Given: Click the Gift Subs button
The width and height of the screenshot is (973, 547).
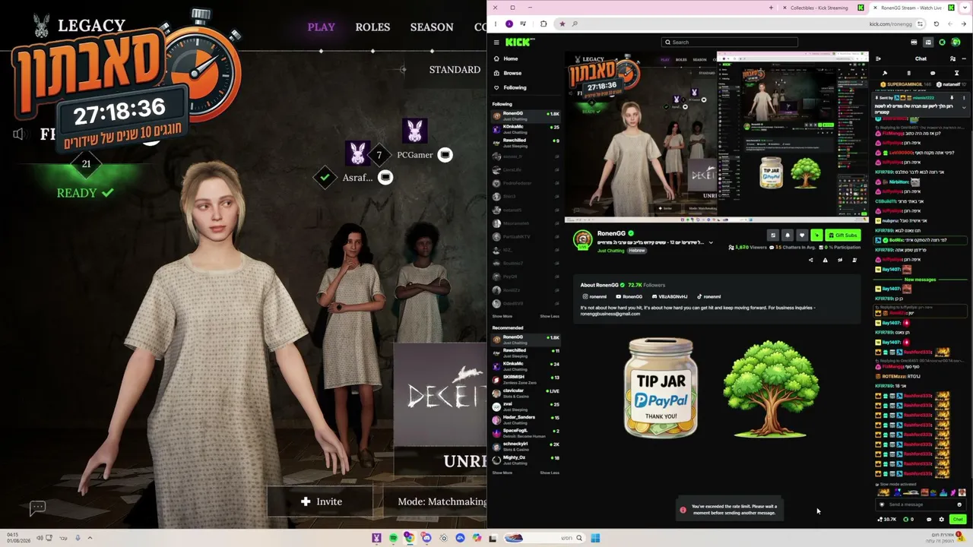Looking at the screenshot, I should click(x=843, y=236).
